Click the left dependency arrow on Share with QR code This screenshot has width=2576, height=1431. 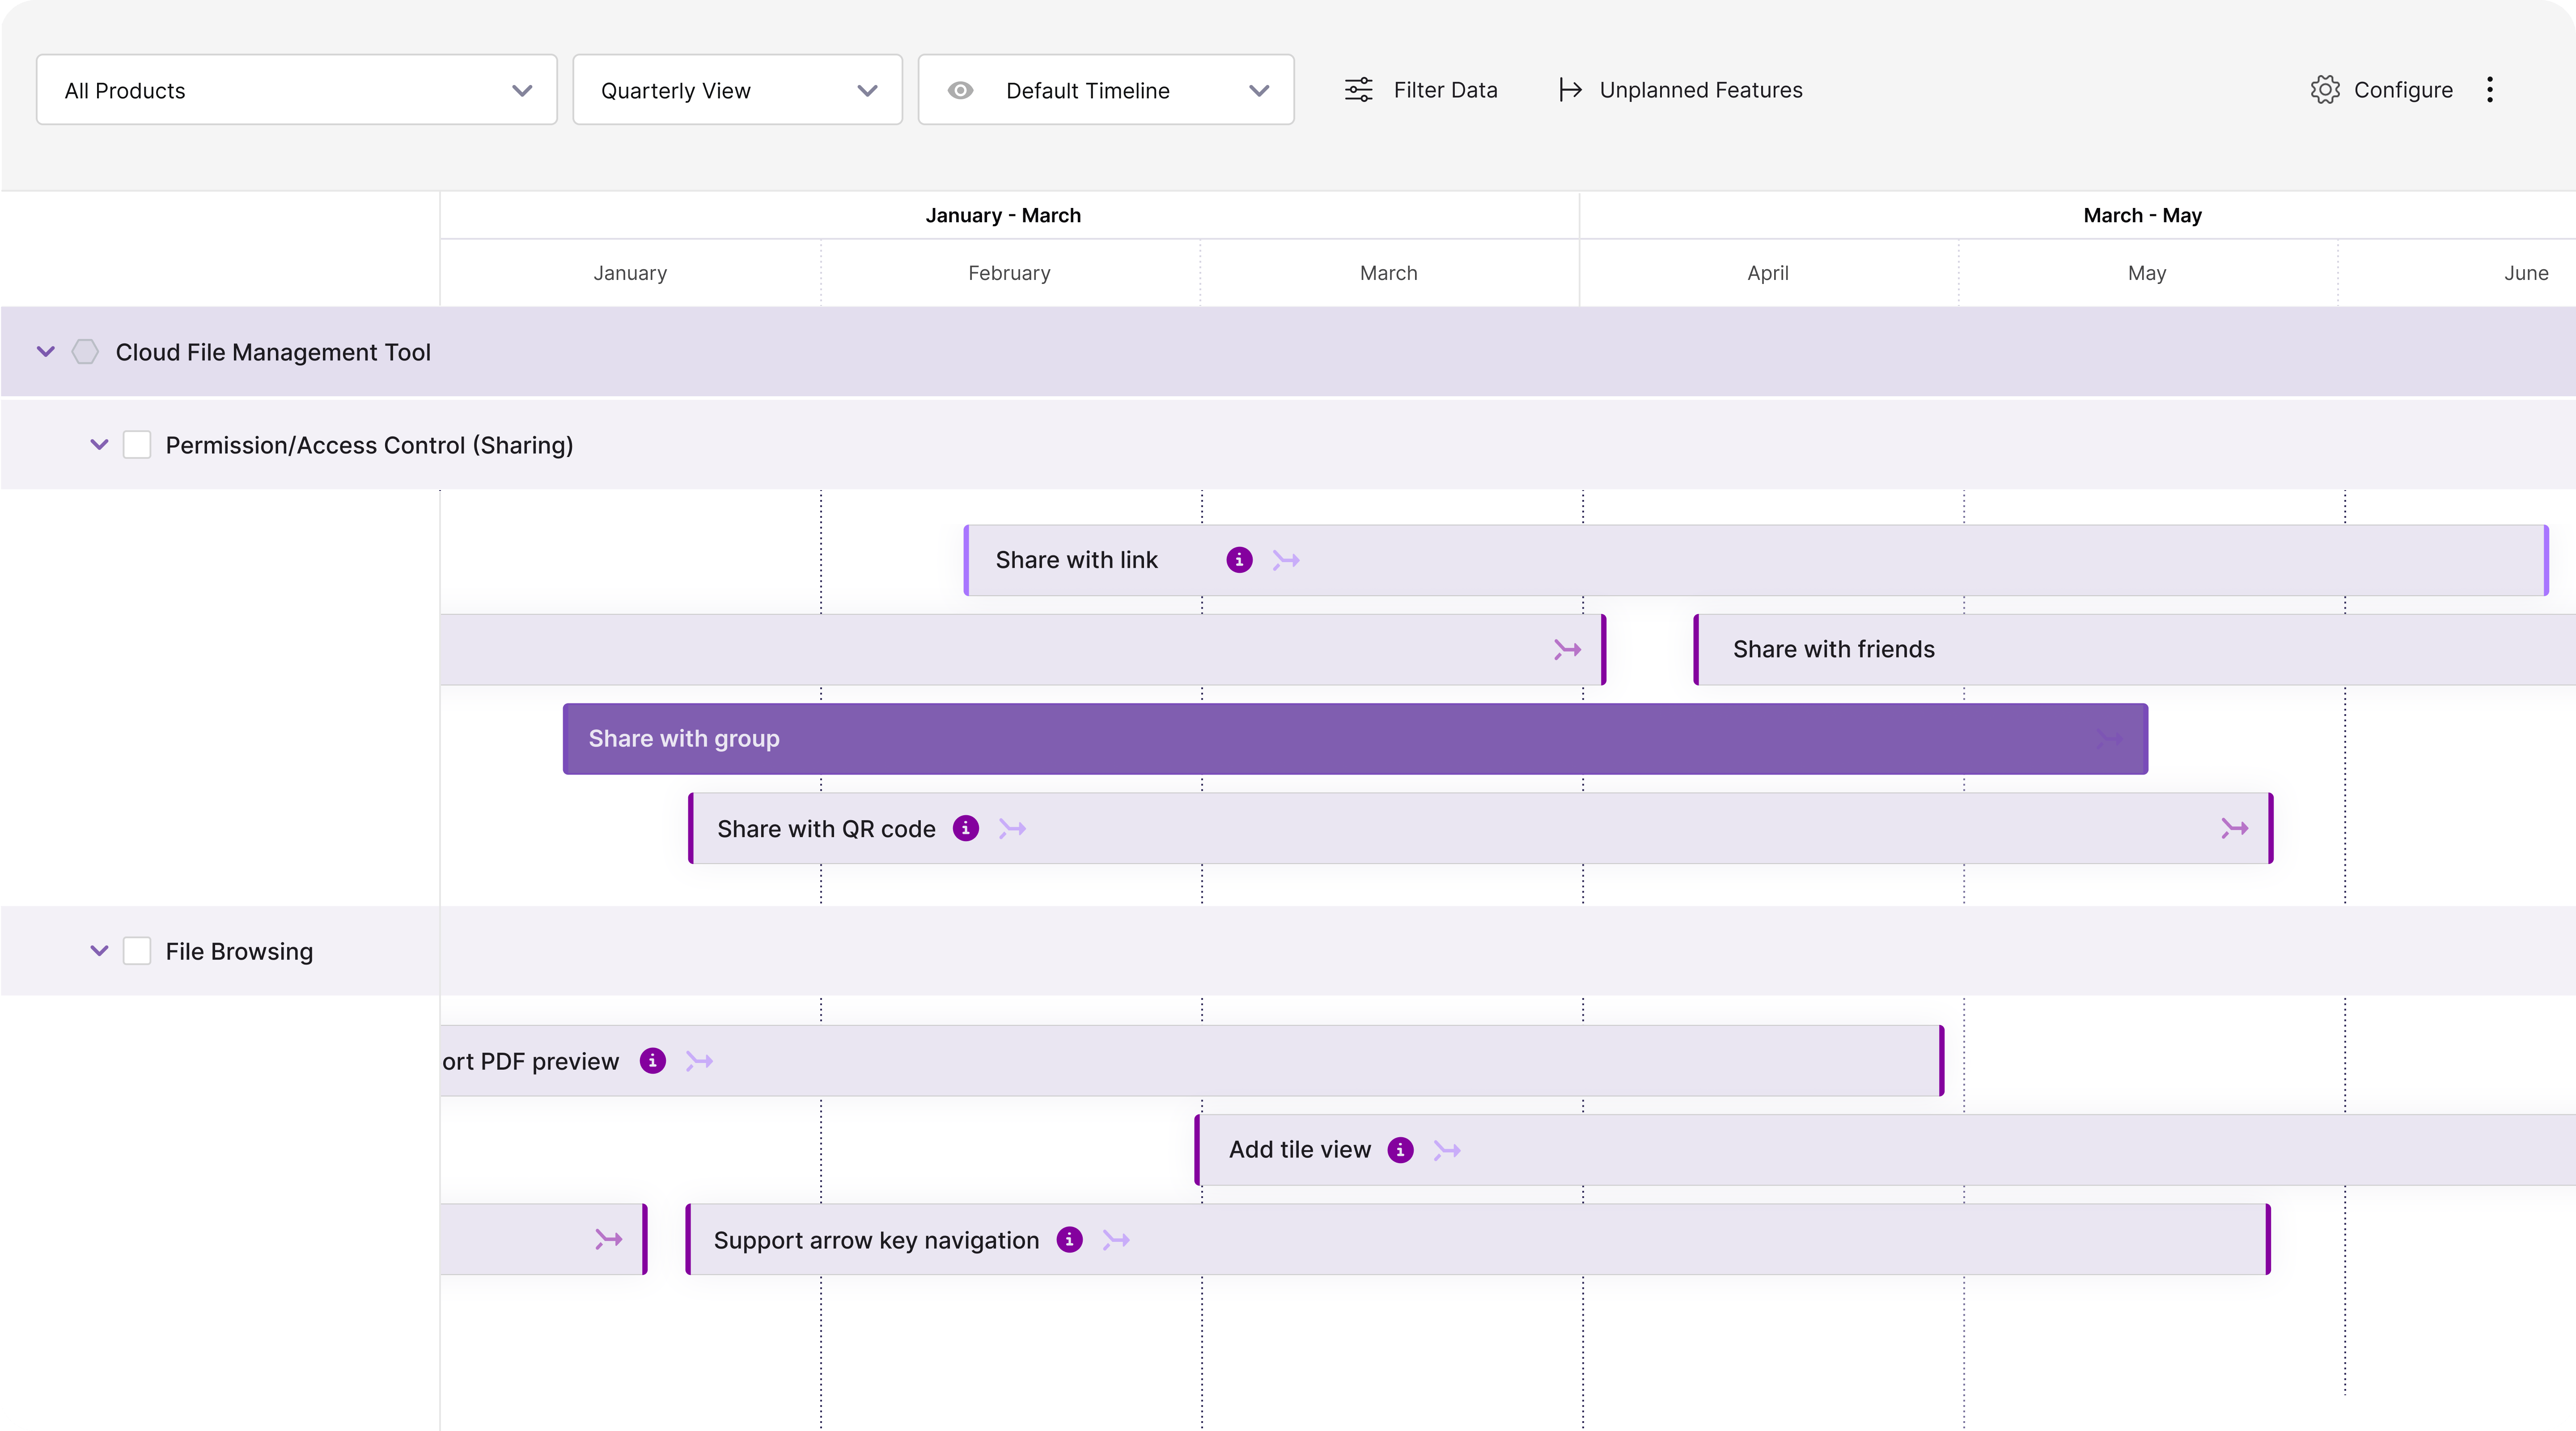pos(1012,829)
